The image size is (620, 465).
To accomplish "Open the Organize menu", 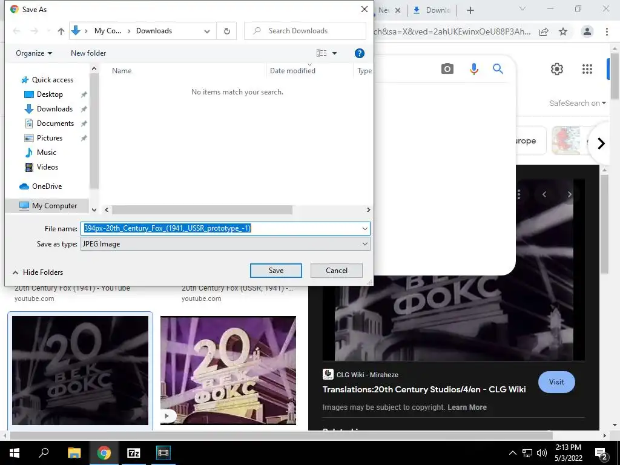I will 34,53.
